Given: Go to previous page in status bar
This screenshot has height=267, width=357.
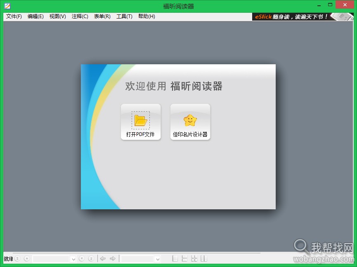Looking at the screenshot, I should point(27,258).
